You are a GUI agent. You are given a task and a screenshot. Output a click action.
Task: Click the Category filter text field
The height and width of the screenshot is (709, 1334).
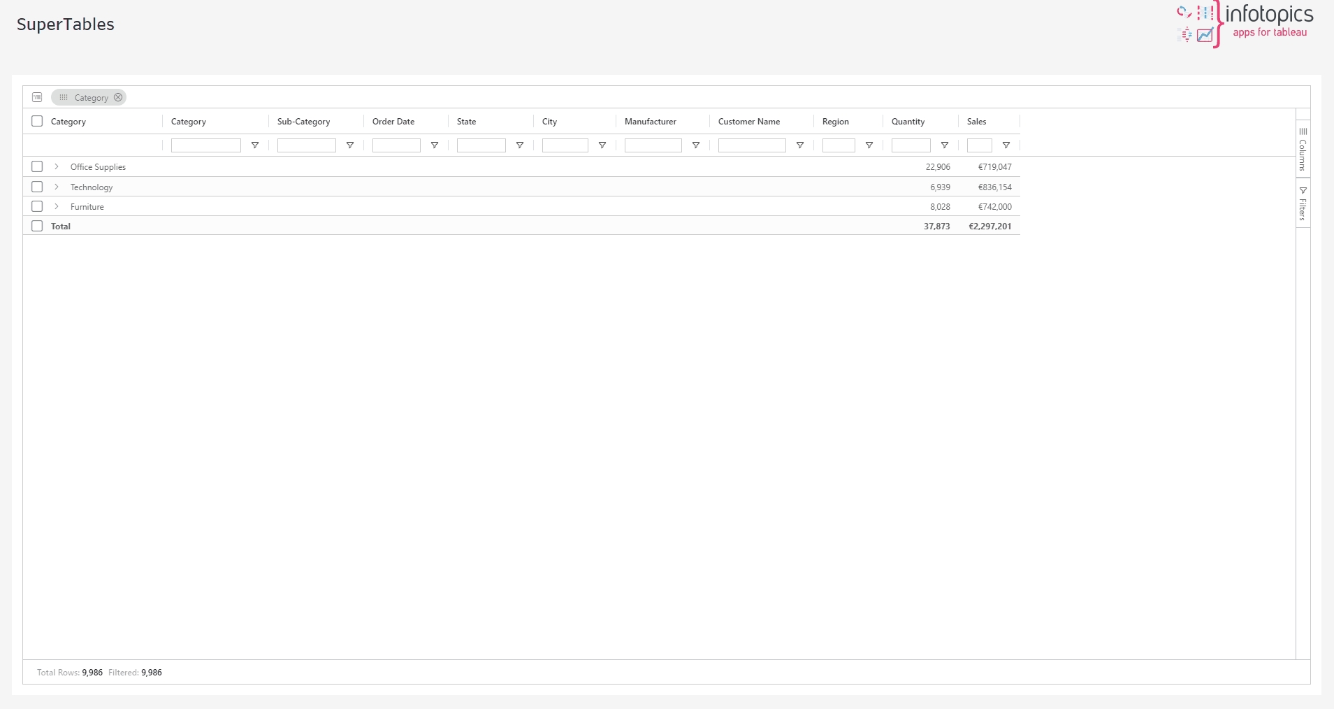[x=205, y=145]
